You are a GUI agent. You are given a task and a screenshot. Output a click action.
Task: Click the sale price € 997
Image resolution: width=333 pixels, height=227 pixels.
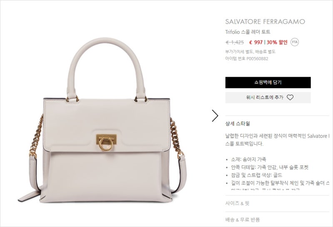pos(256,42)
